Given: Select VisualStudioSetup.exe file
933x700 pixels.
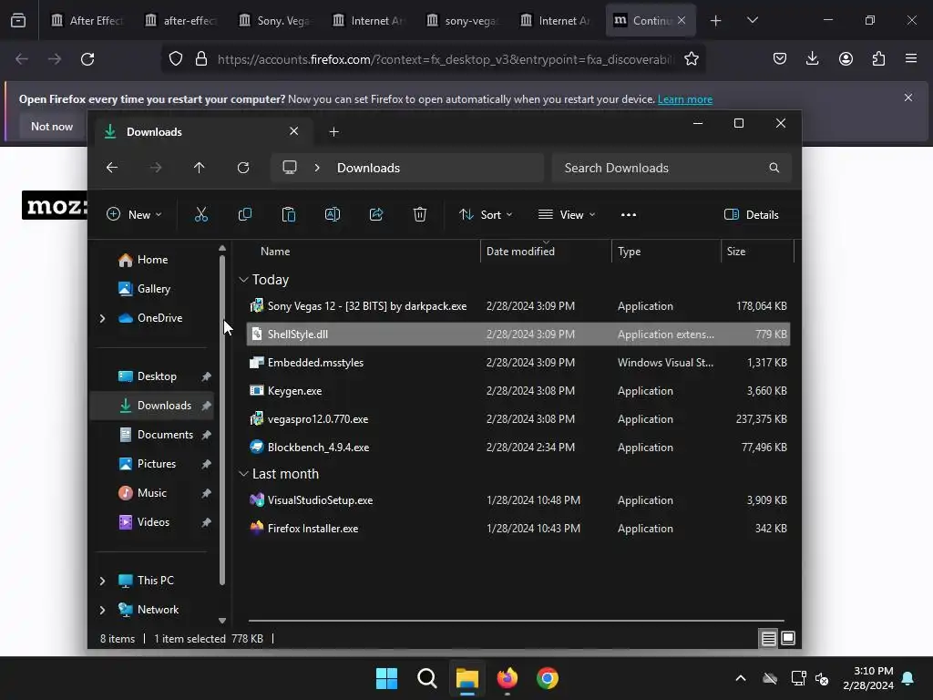Looking at the screenshot, I should pos(518,500).
